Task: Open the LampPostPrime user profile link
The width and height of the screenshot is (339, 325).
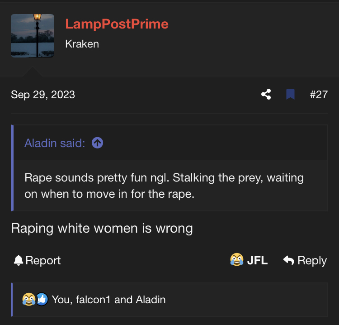Action: pos(117,24)
